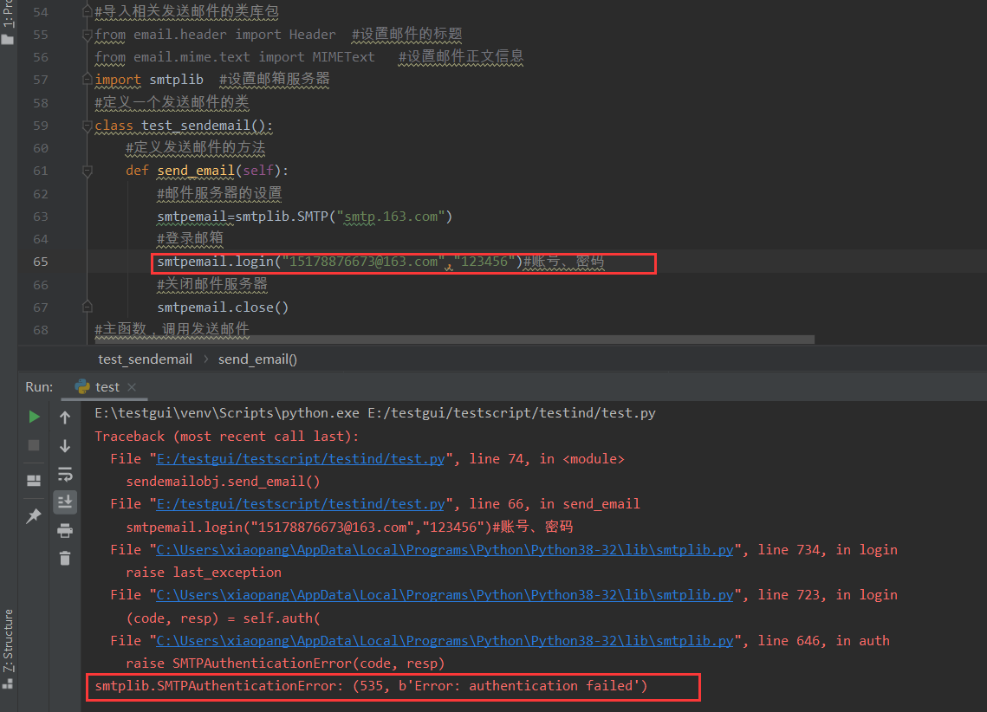
Task: Click SMTPAuthenticationError 535 message in console
Action: pyautogui.click(x=372, y=686)
